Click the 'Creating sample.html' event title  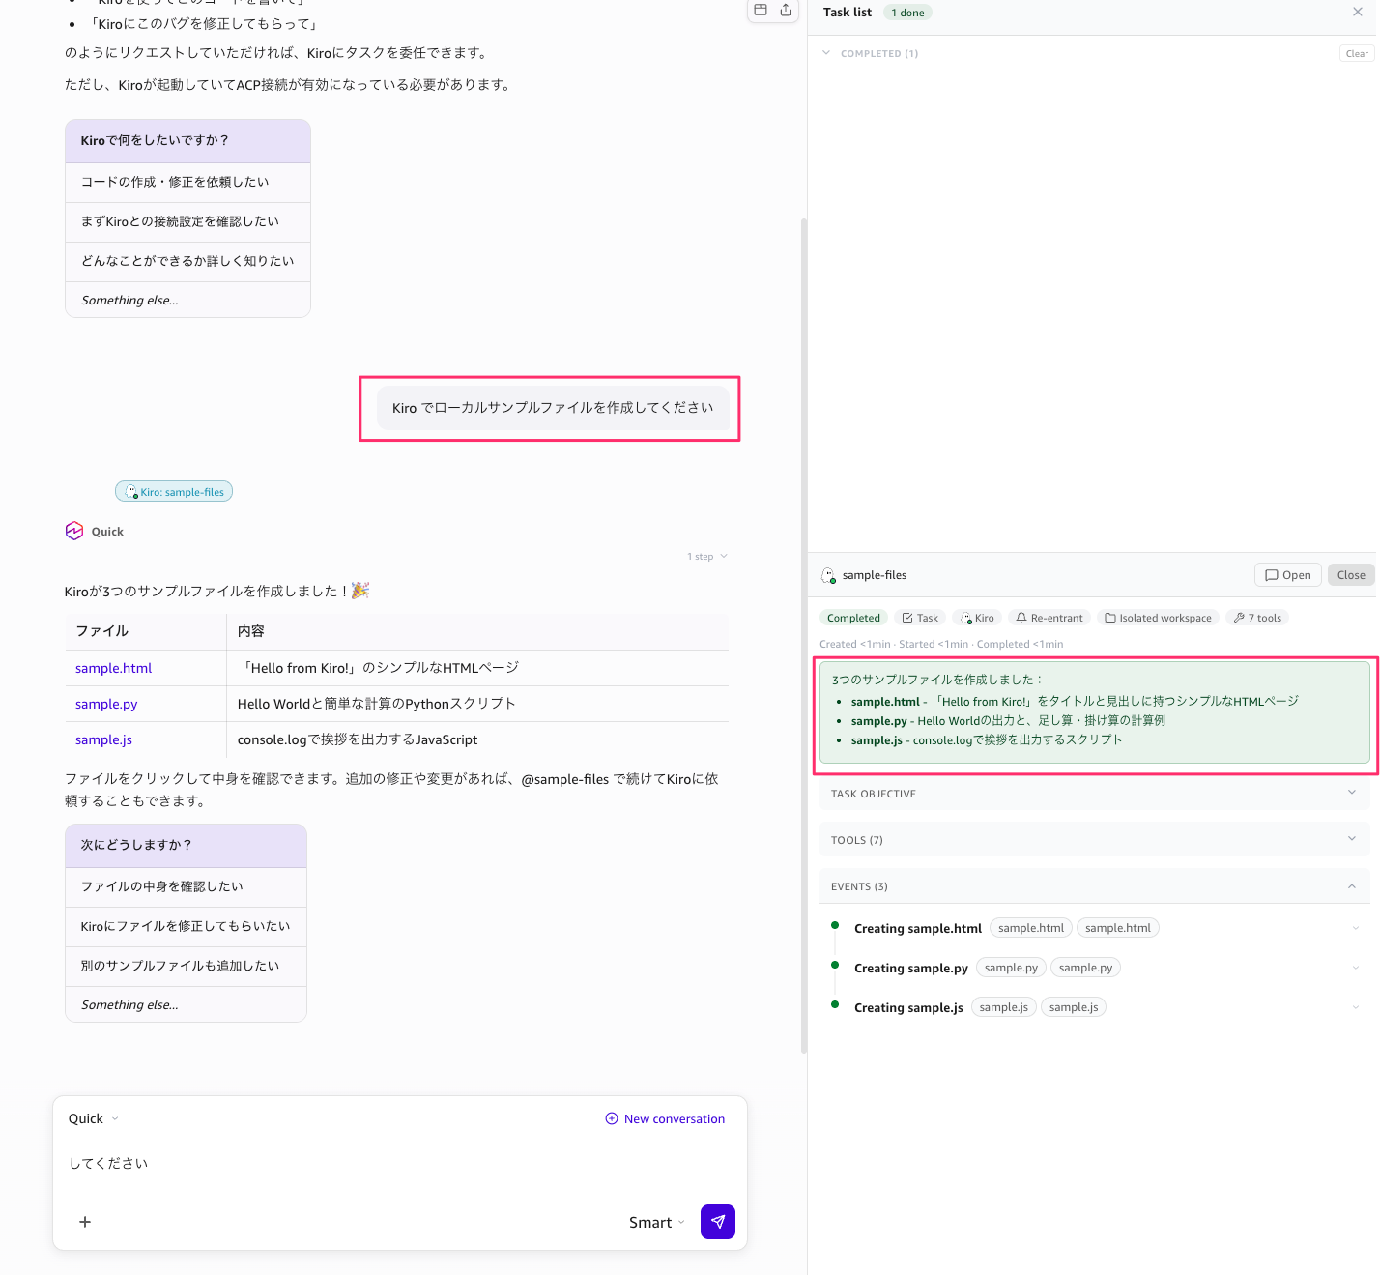click(x=918, y=928)
